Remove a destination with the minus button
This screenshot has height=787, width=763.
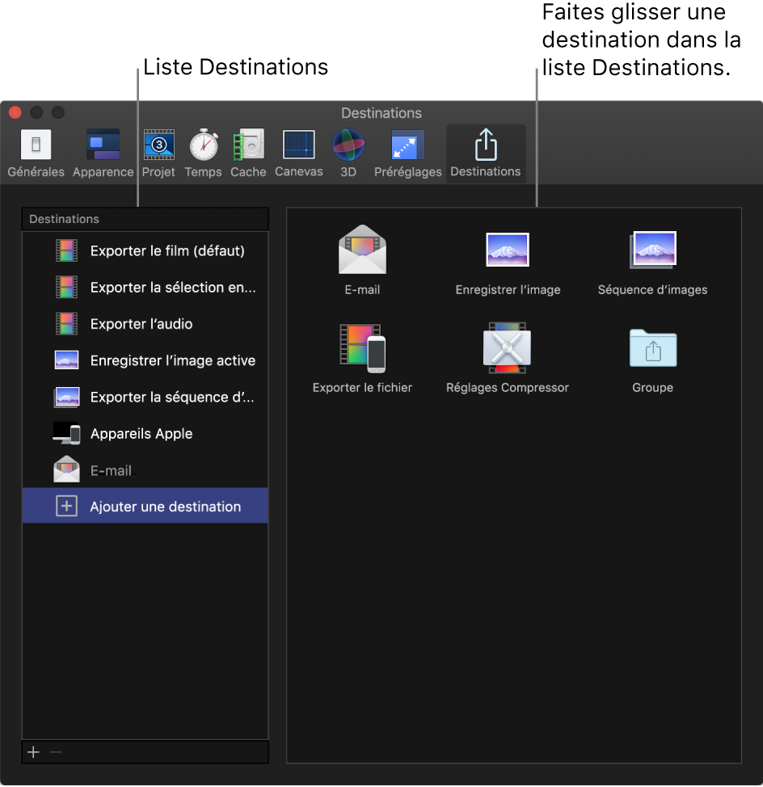pyautogui.click(x=55, y=751)
